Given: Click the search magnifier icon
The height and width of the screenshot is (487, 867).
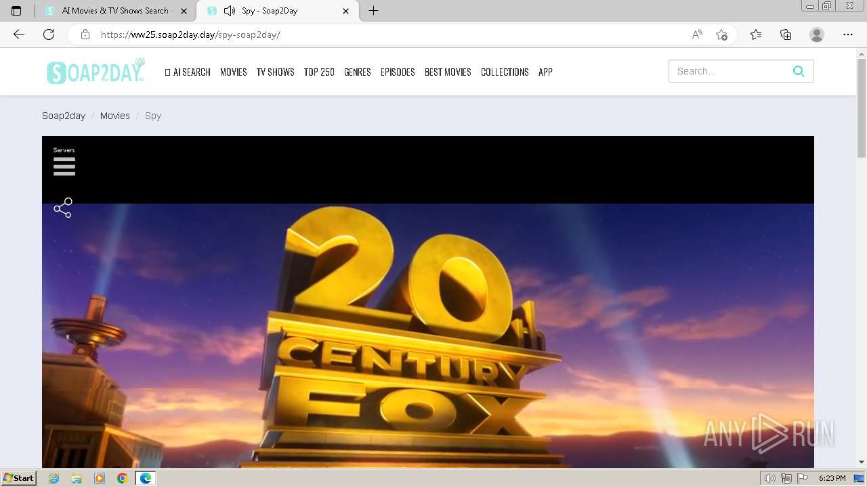Looking at the screenshot, I should 799,71.
